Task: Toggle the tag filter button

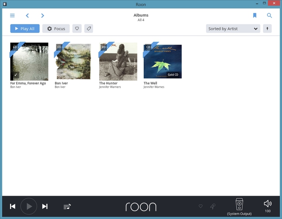Action: coord(89,29)
